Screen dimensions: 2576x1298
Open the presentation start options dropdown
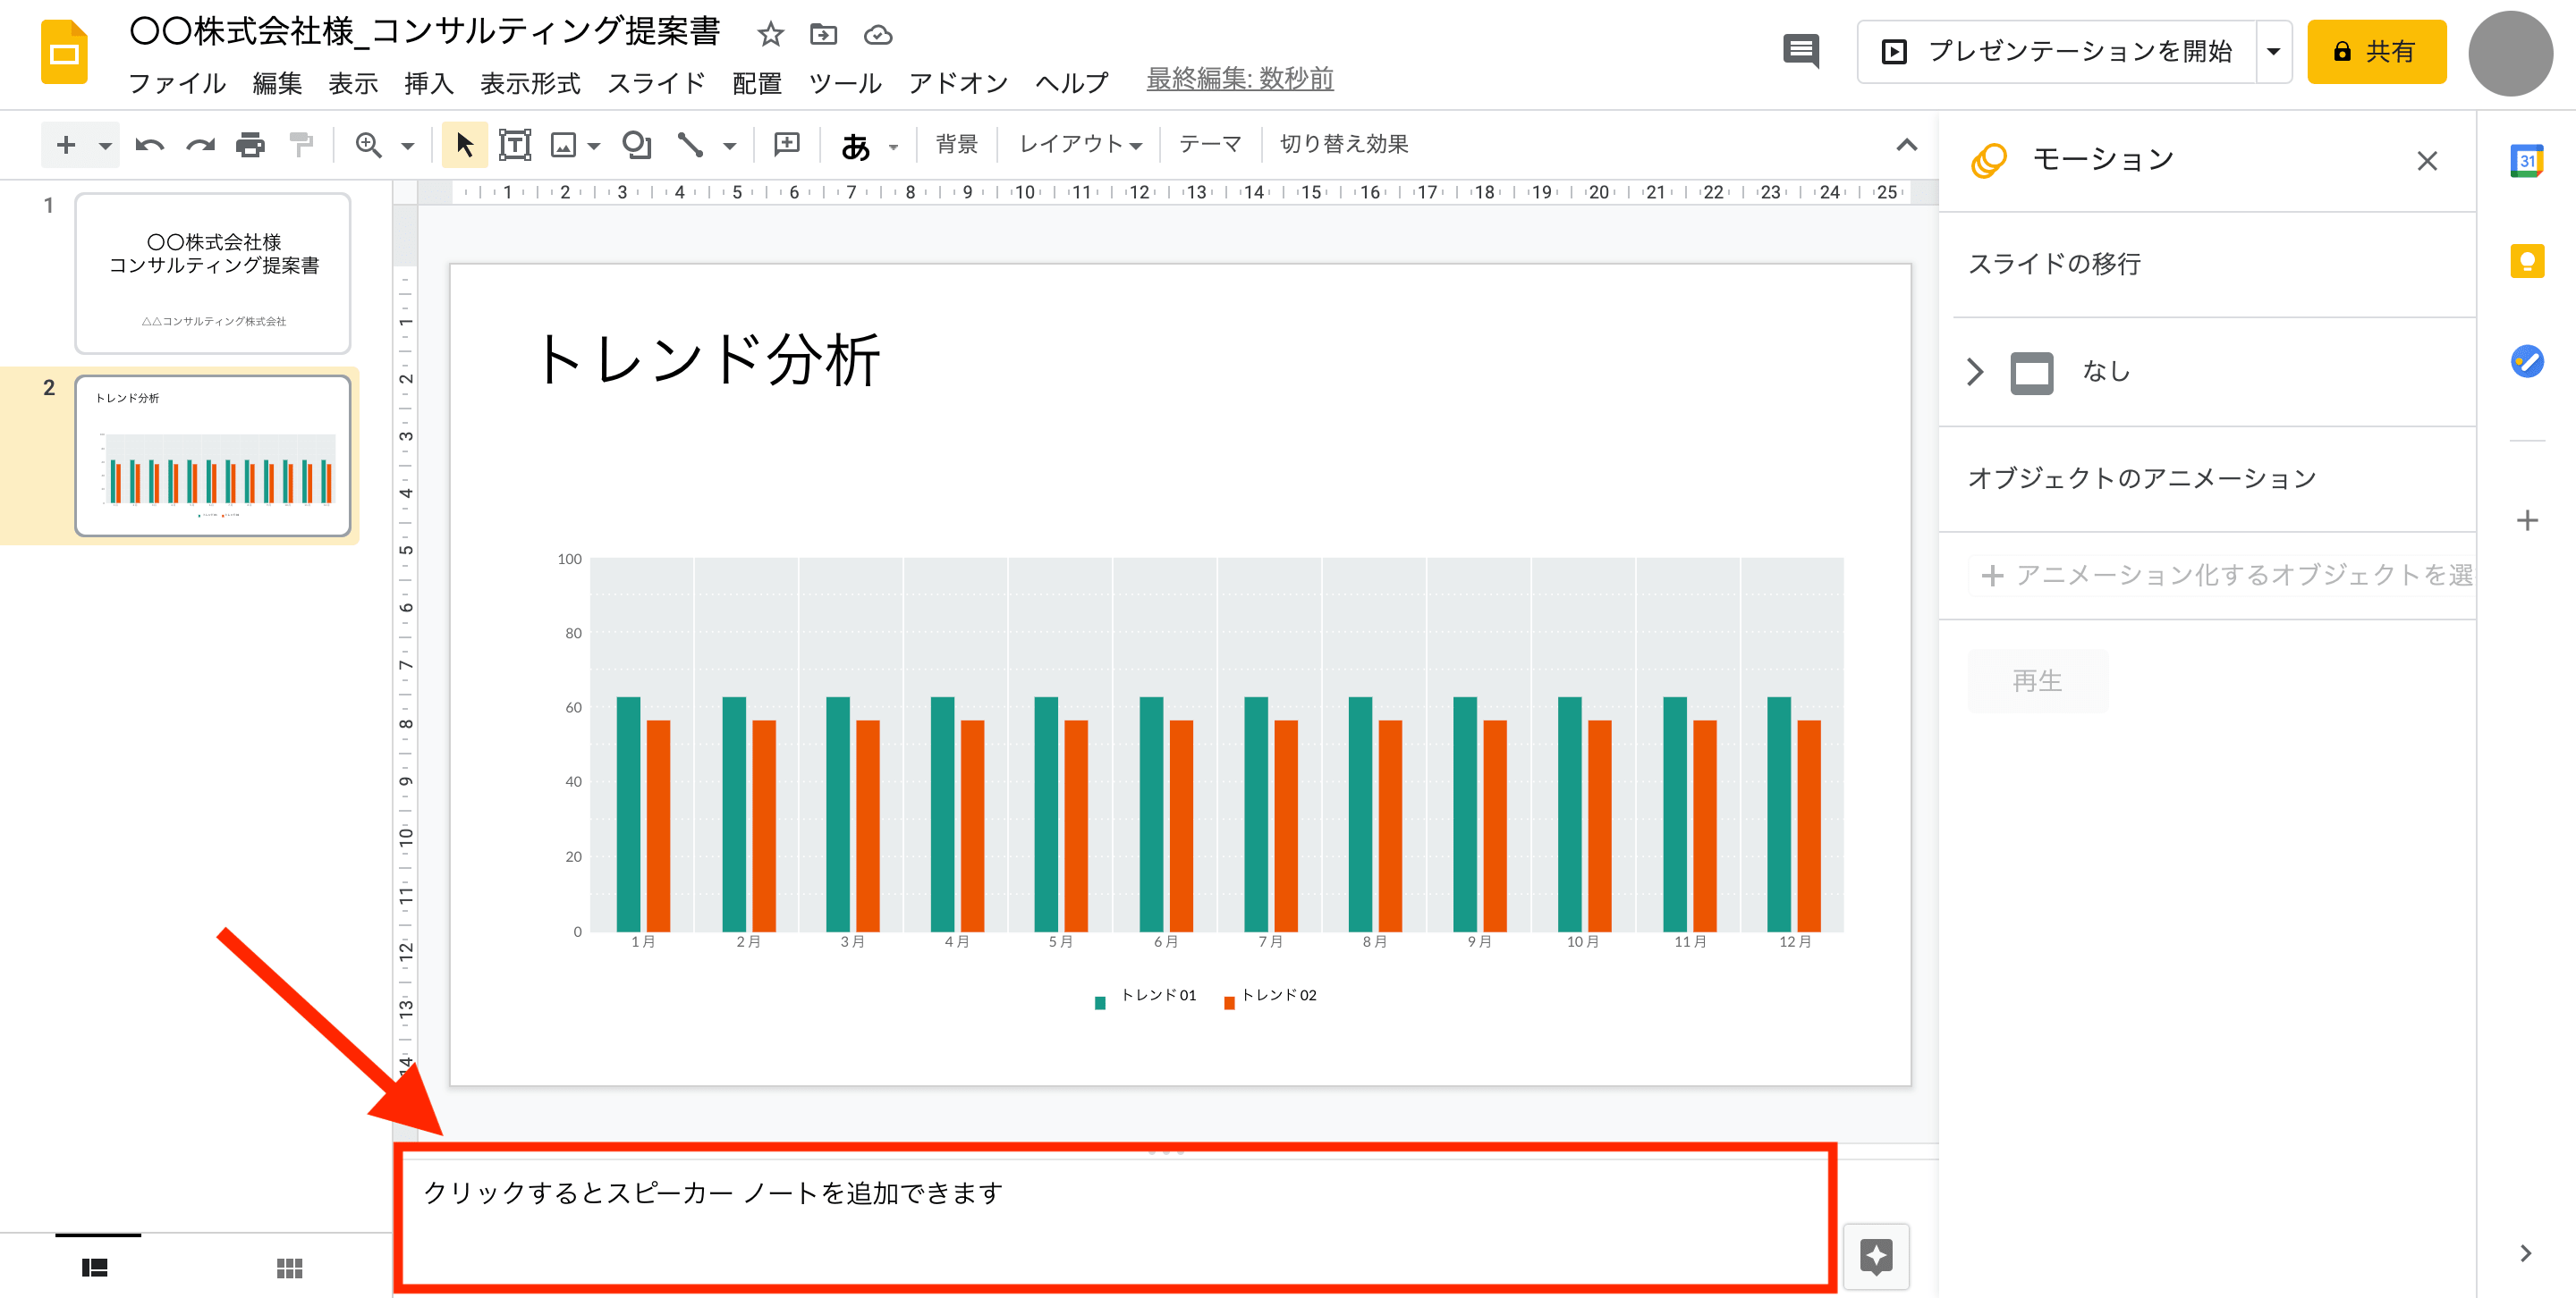tap(2273, 52)
